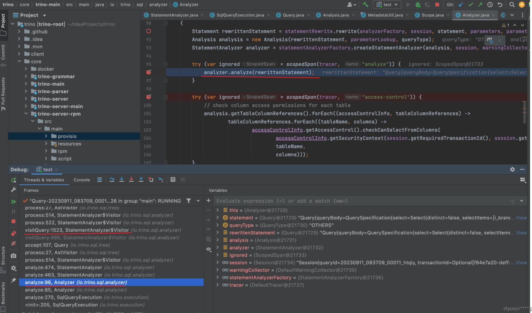This screenshot has width=532, height=313.
Task: Click the frames filter funnel icon
Action: (x=188, y=201)
